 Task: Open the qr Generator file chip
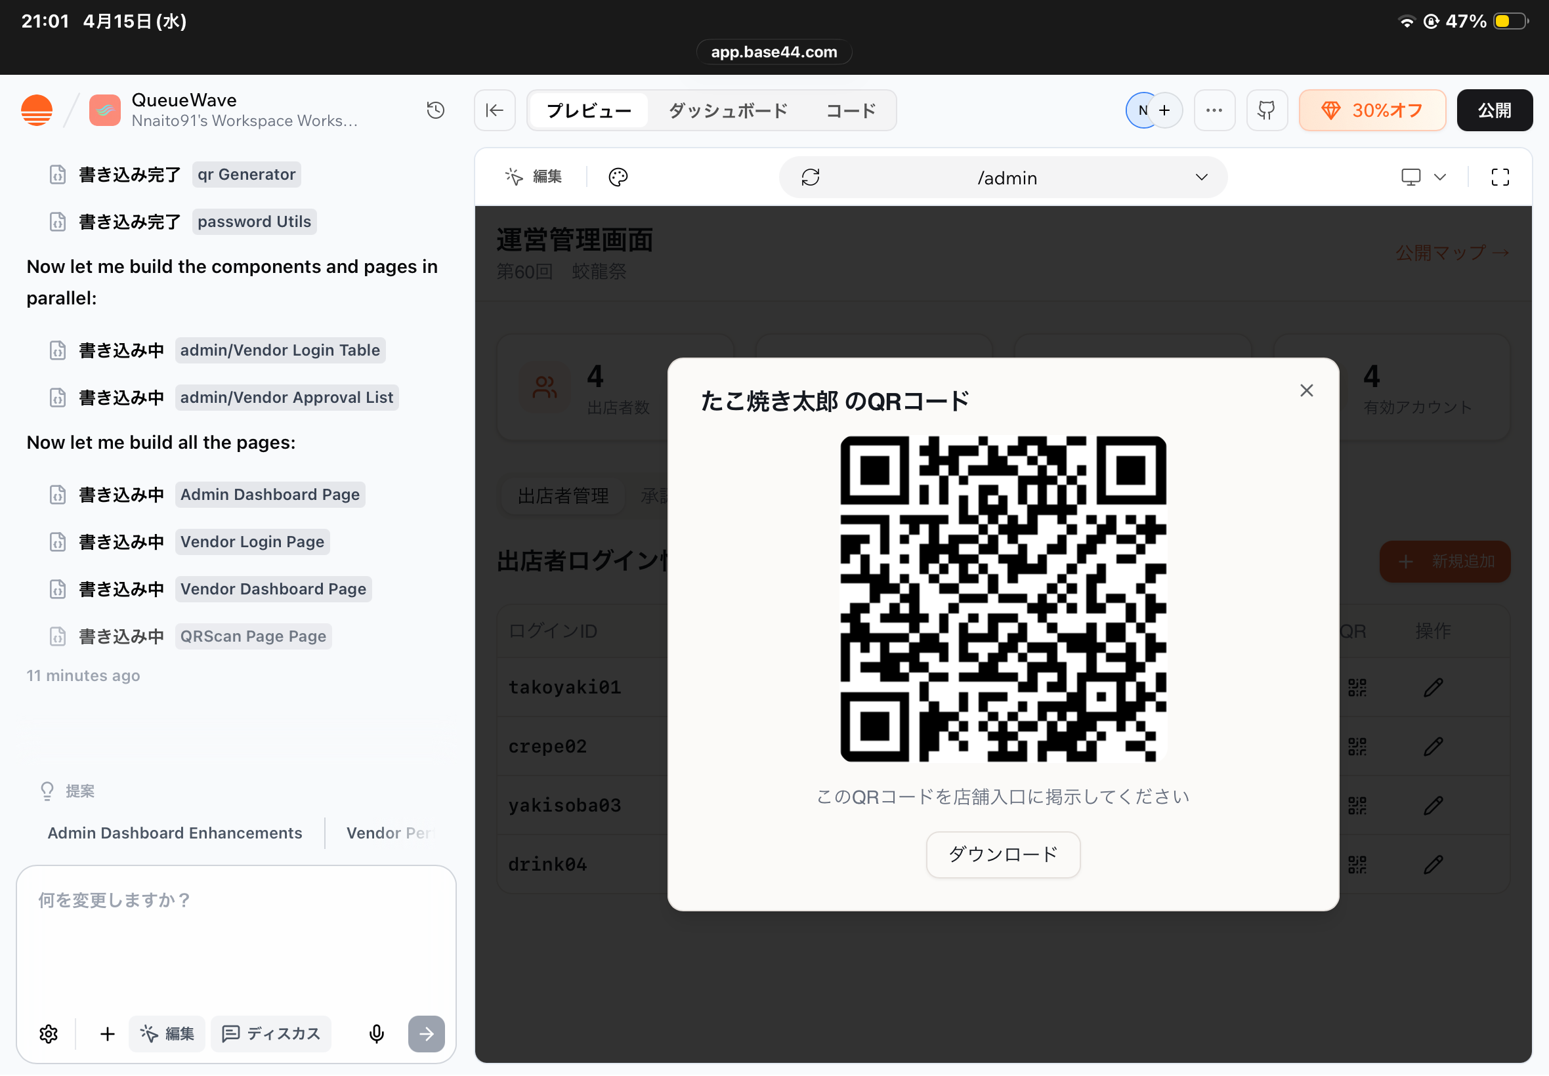(246, 175)
